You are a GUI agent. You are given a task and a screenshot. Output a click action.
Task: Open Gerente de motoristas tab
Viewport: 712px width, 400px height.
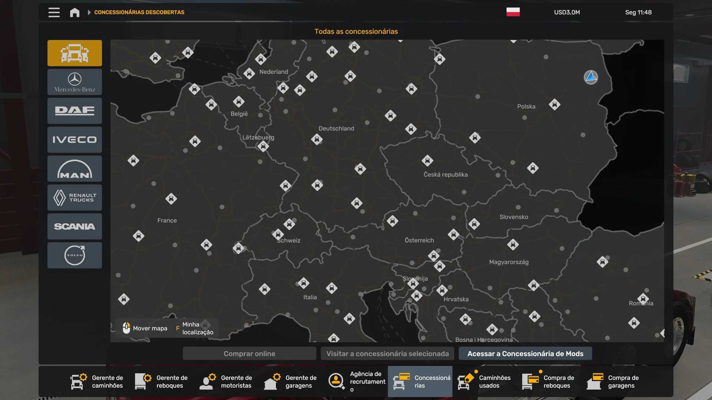[x=226, y=381]
